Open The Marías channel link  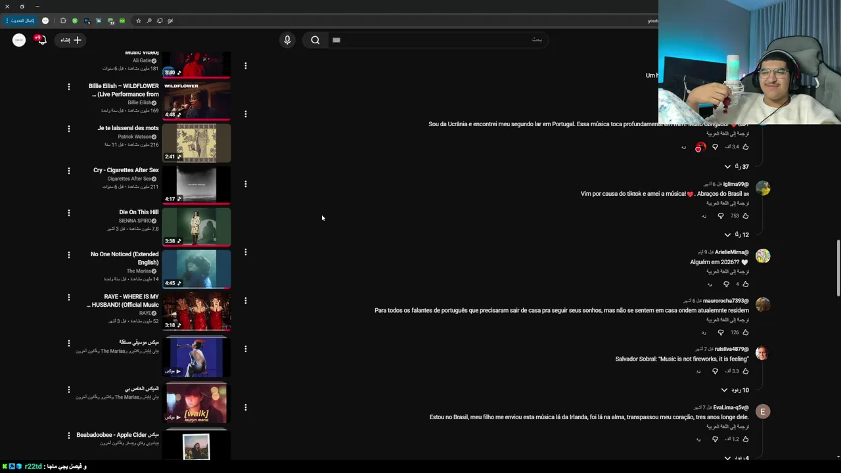coord(141,271)
